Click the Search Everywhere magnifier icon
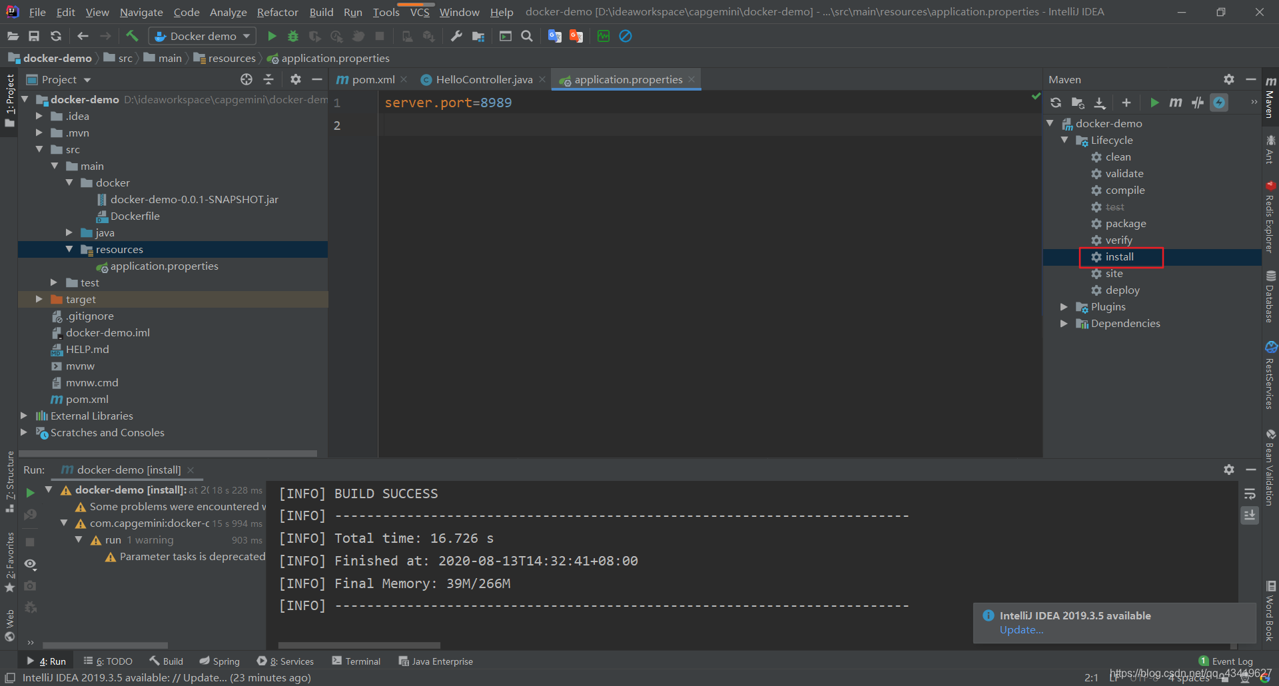 527,36
